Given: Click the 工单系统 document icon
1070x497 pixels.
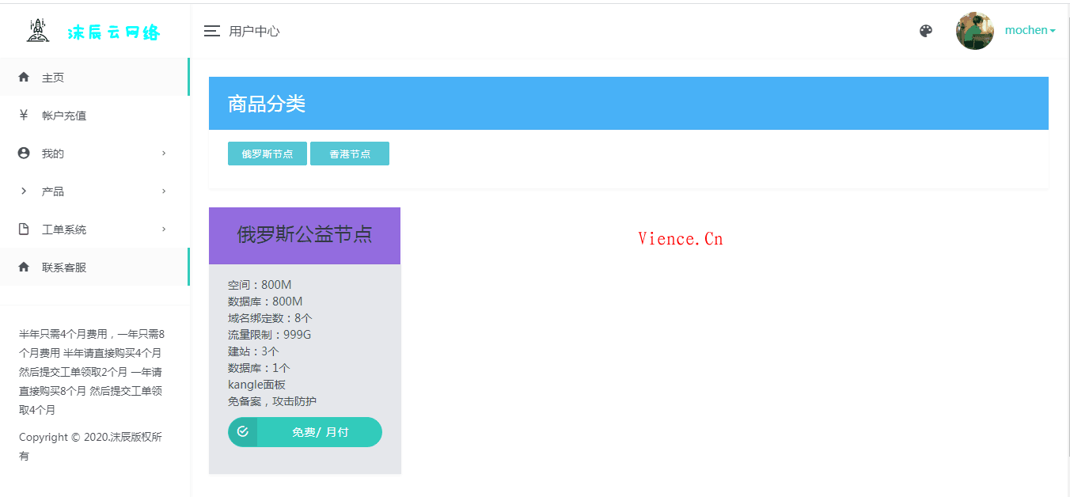Looking at the screenshot, I should (23, 229).
